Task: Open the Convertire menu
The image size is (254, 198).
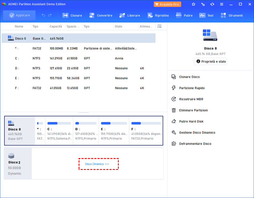Action: click(x=101, y=16)
